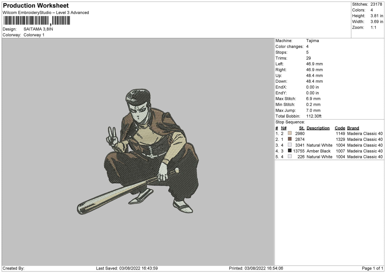Click stitch count '13755' in stop sequence

coord(299,151)
